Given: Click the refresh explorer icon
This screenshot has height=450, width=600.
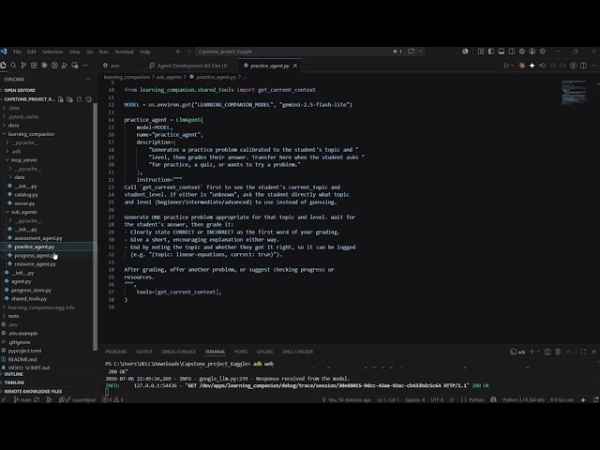Looking at the screenshot, I should [x=79, y=99].
